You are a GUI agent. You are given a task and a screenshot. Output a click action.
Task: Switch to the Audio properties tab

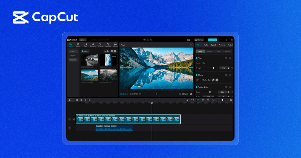pyautogui.click(x=206, y=45)
